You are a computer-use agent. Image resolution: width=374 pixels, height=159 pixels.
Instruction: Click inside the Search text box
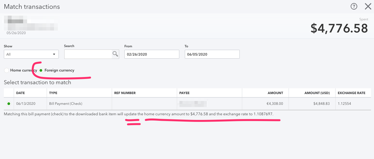(88, 54)
